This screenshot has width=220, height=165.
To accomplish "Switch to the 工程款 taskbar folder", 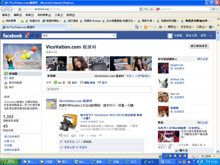I will click(47, 162).
